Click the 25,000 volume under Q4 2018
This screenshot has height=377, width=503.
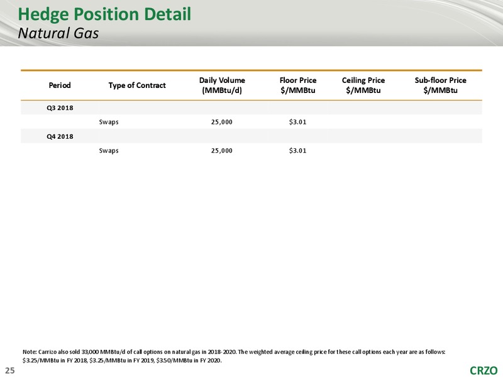pyautogui.click(x=222, y=151)
